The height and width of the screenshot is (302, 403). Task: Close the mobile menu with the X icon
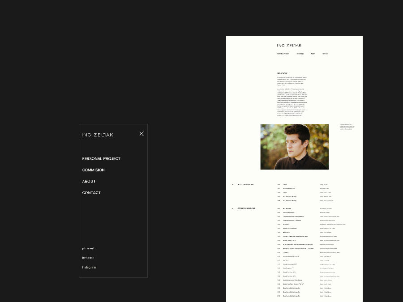141,134
